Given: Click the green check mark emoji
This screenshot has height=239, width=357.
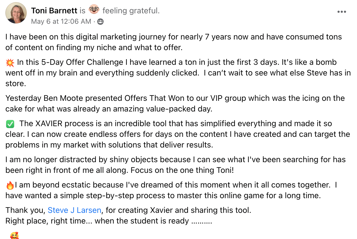Looking at the screenshot, I should click(x=10, y=124).
